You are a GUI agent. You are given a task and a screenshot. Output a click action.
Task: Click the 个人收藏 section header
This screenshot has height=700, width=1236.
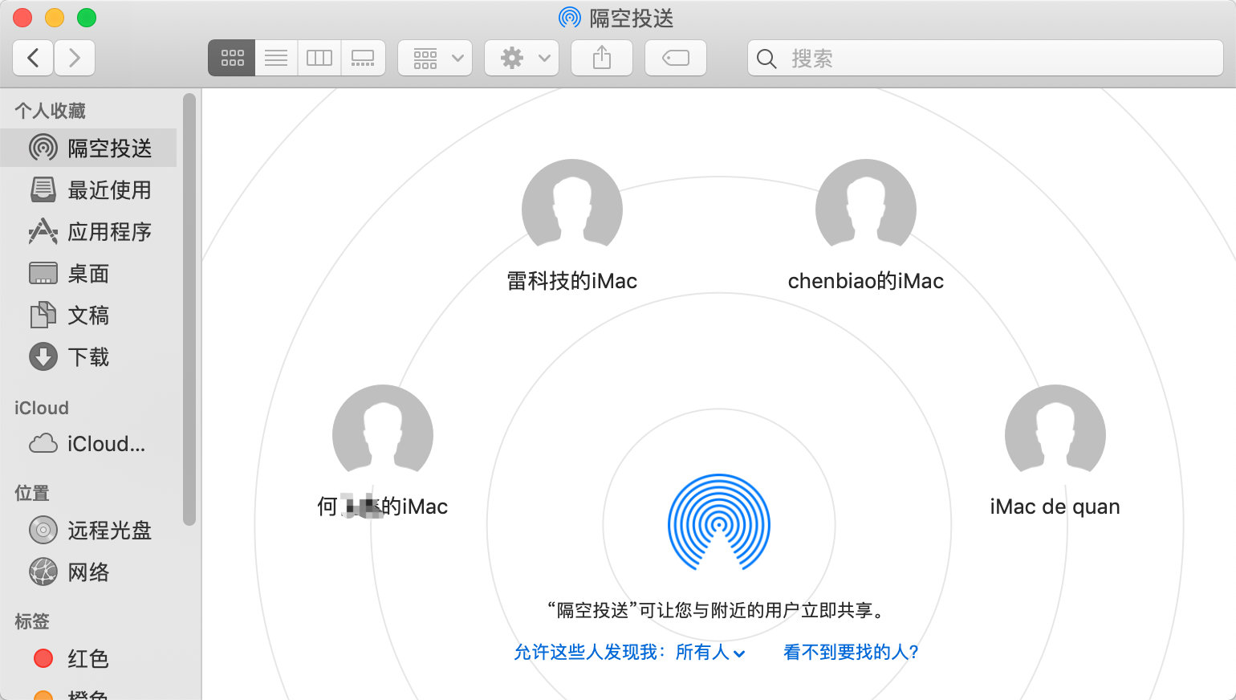click(50, 111)
